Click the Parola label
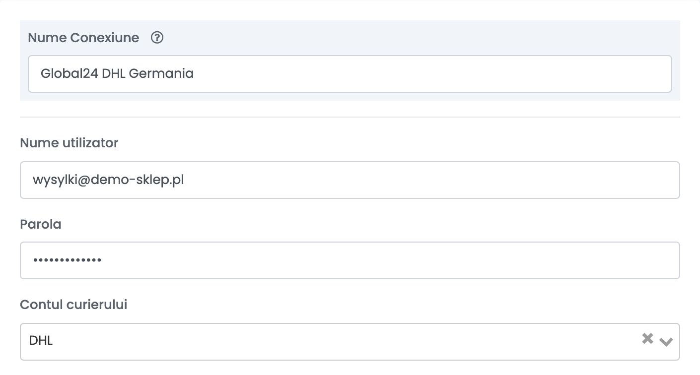This screenshot has width=700, height=375. [41, 224]
